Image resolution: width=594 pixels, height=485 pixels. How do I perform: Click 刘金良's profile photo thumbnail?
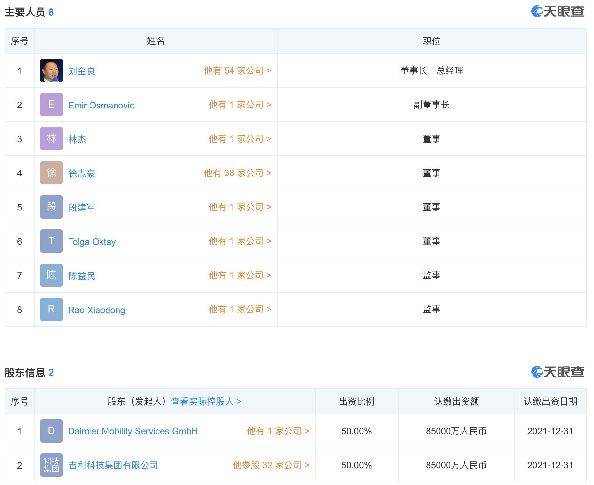(51, 70)
